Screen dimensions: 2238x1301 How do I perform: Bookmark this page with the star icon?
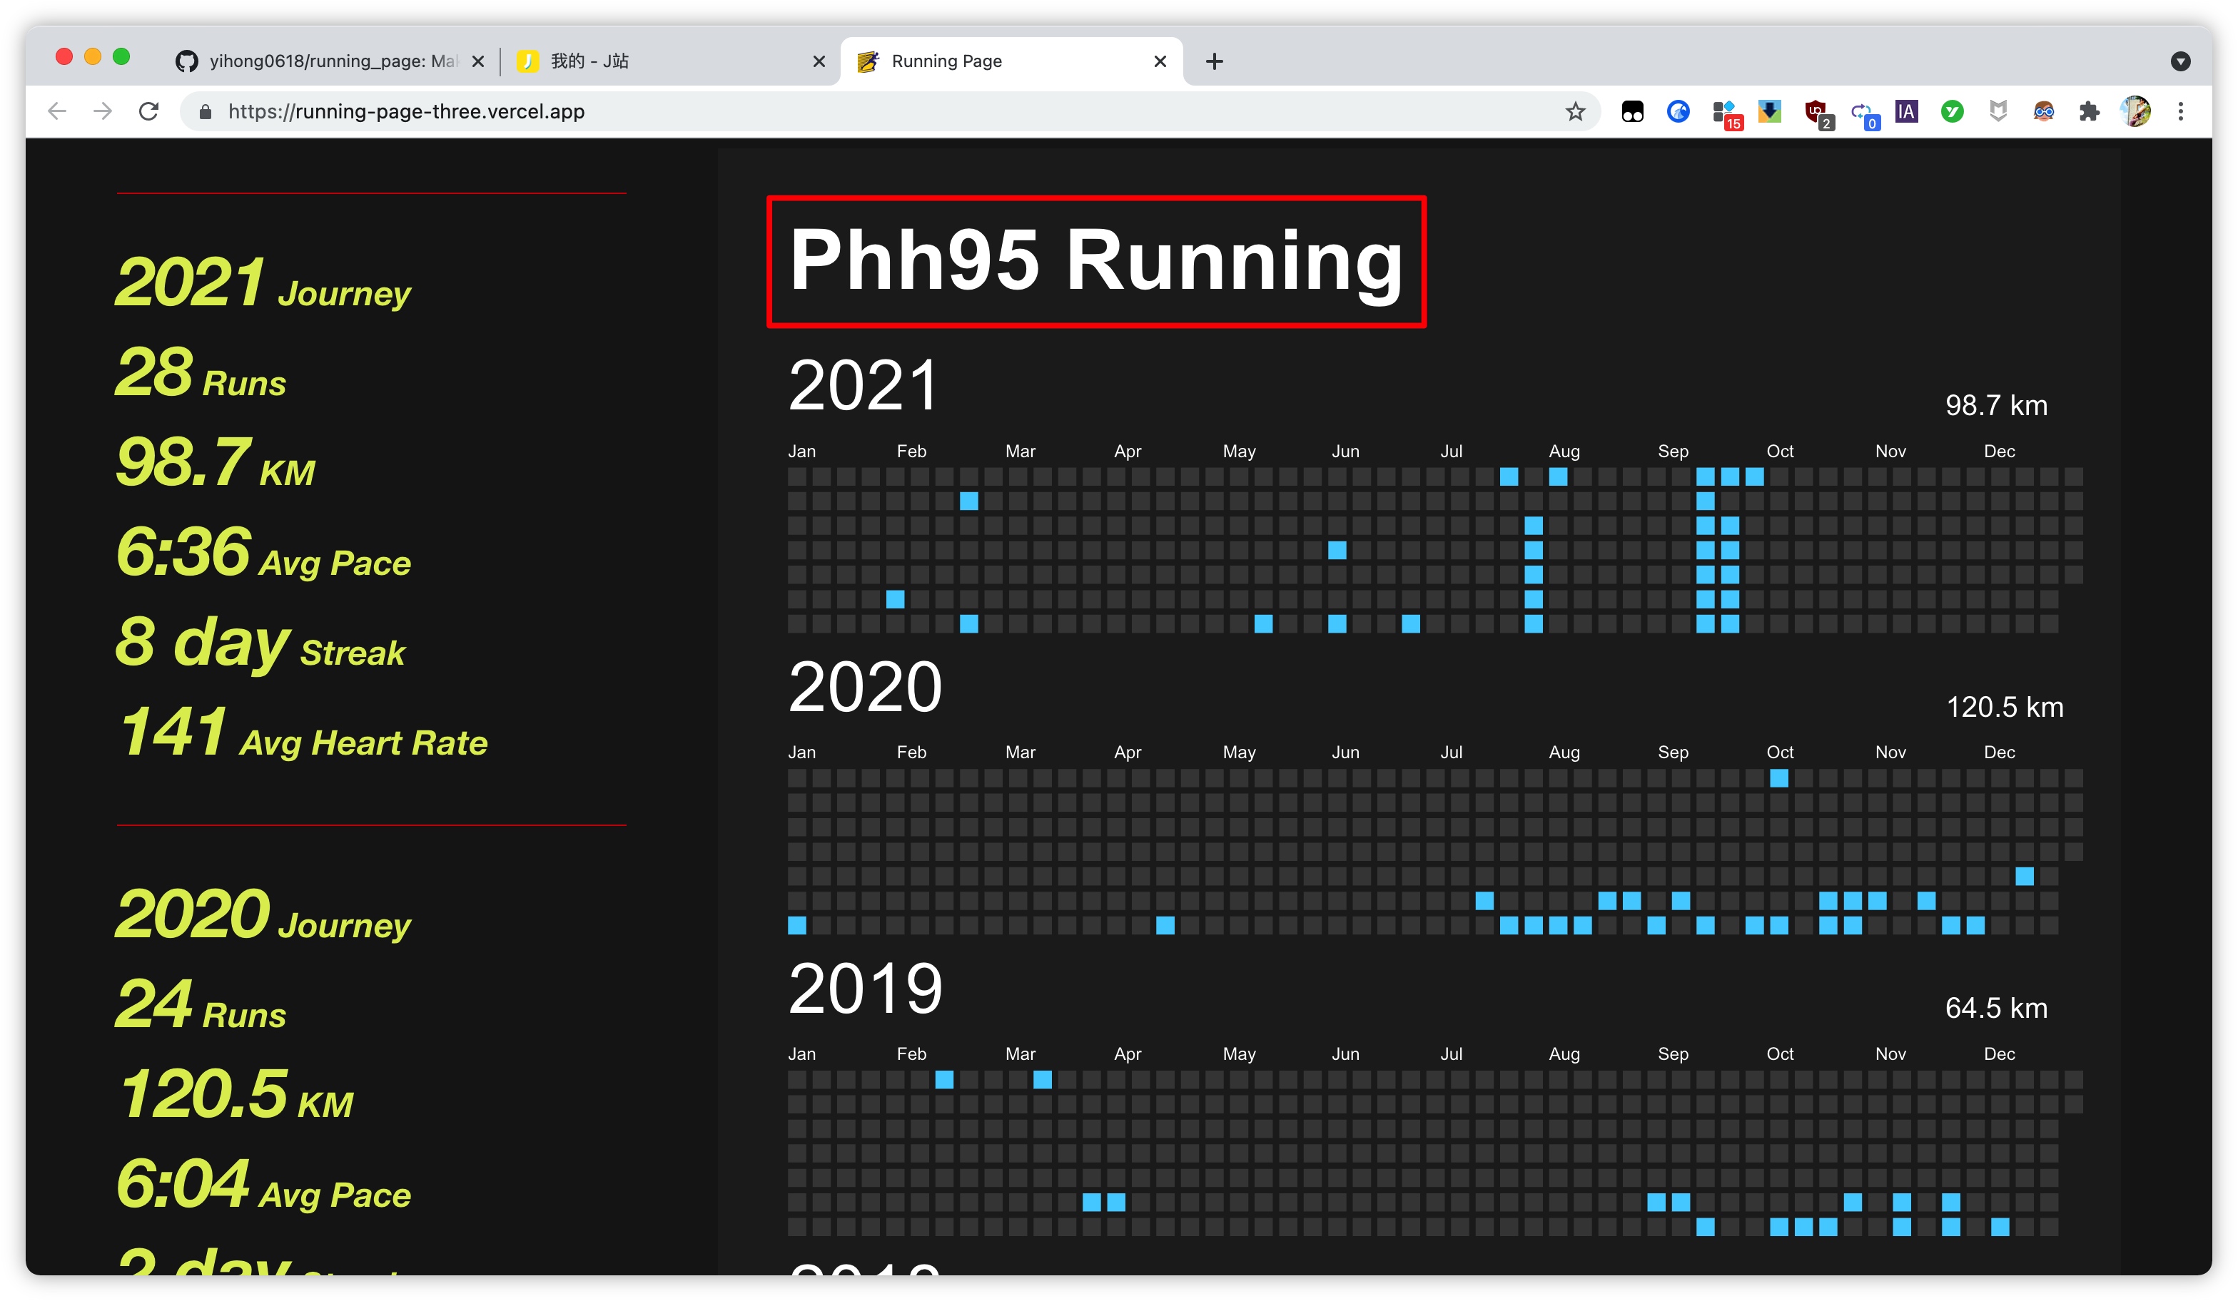pyautogui.click(x=1574, y=112)
